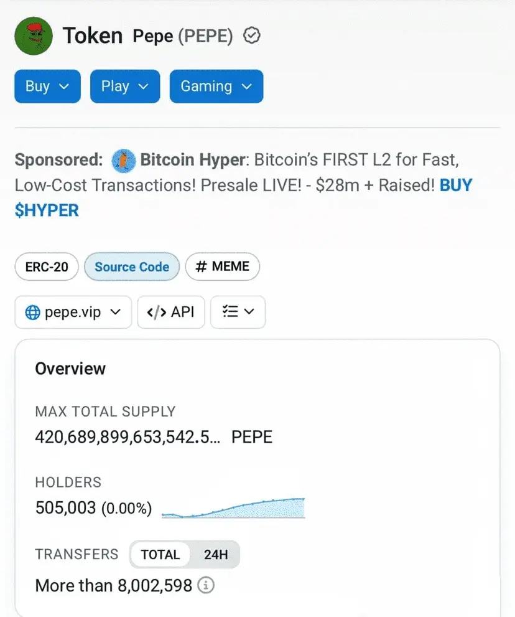This screenshot has width=515, height=617.
Task: Click the info icon next to transfers count
Action: pos(206,585)
